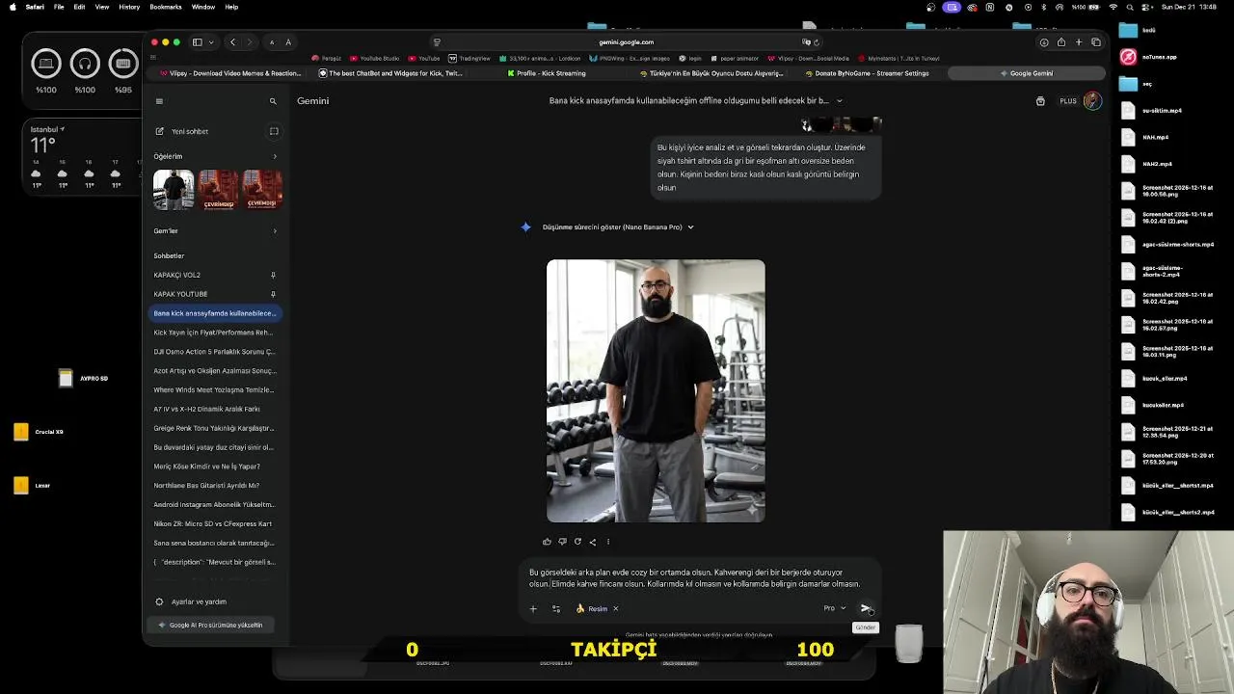Open TradingView bookmark
1234x694 pixels.
tap(469, 58)
